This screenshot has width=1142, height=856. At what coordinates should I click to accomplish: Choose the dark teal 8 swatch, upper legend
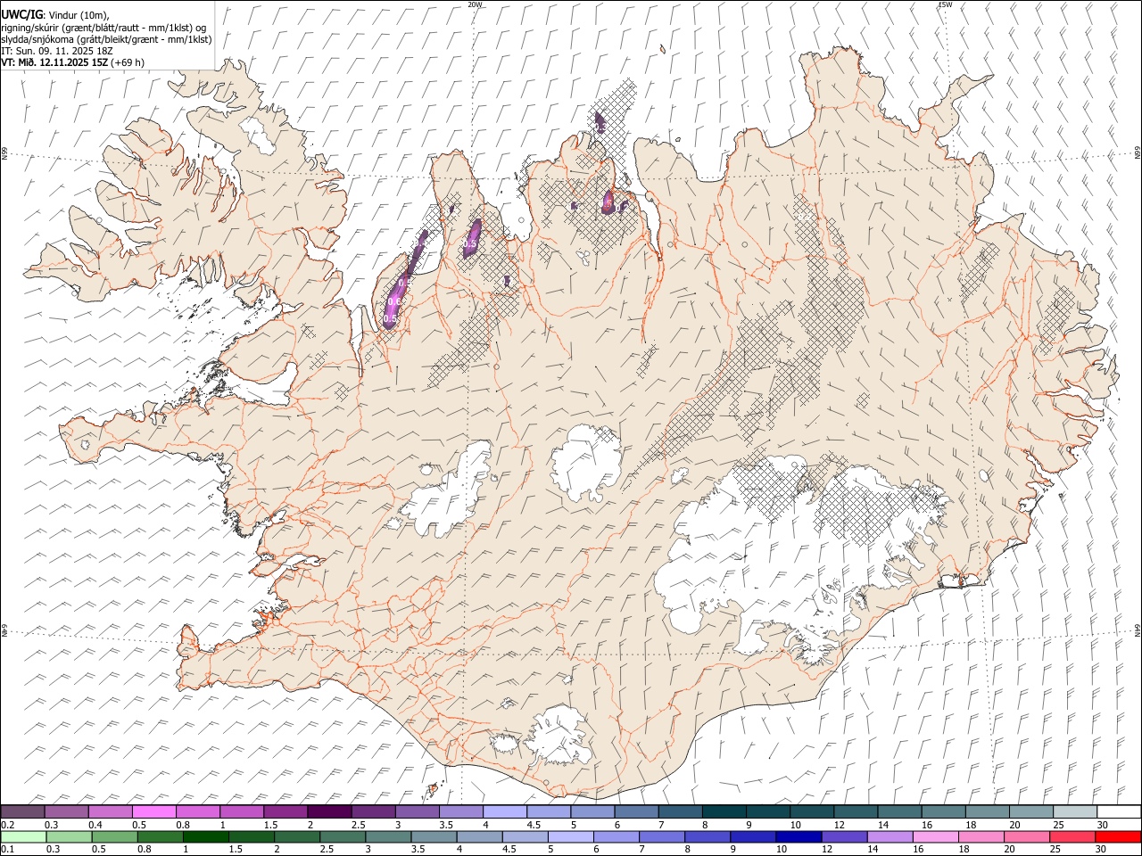tap(724, 812)
